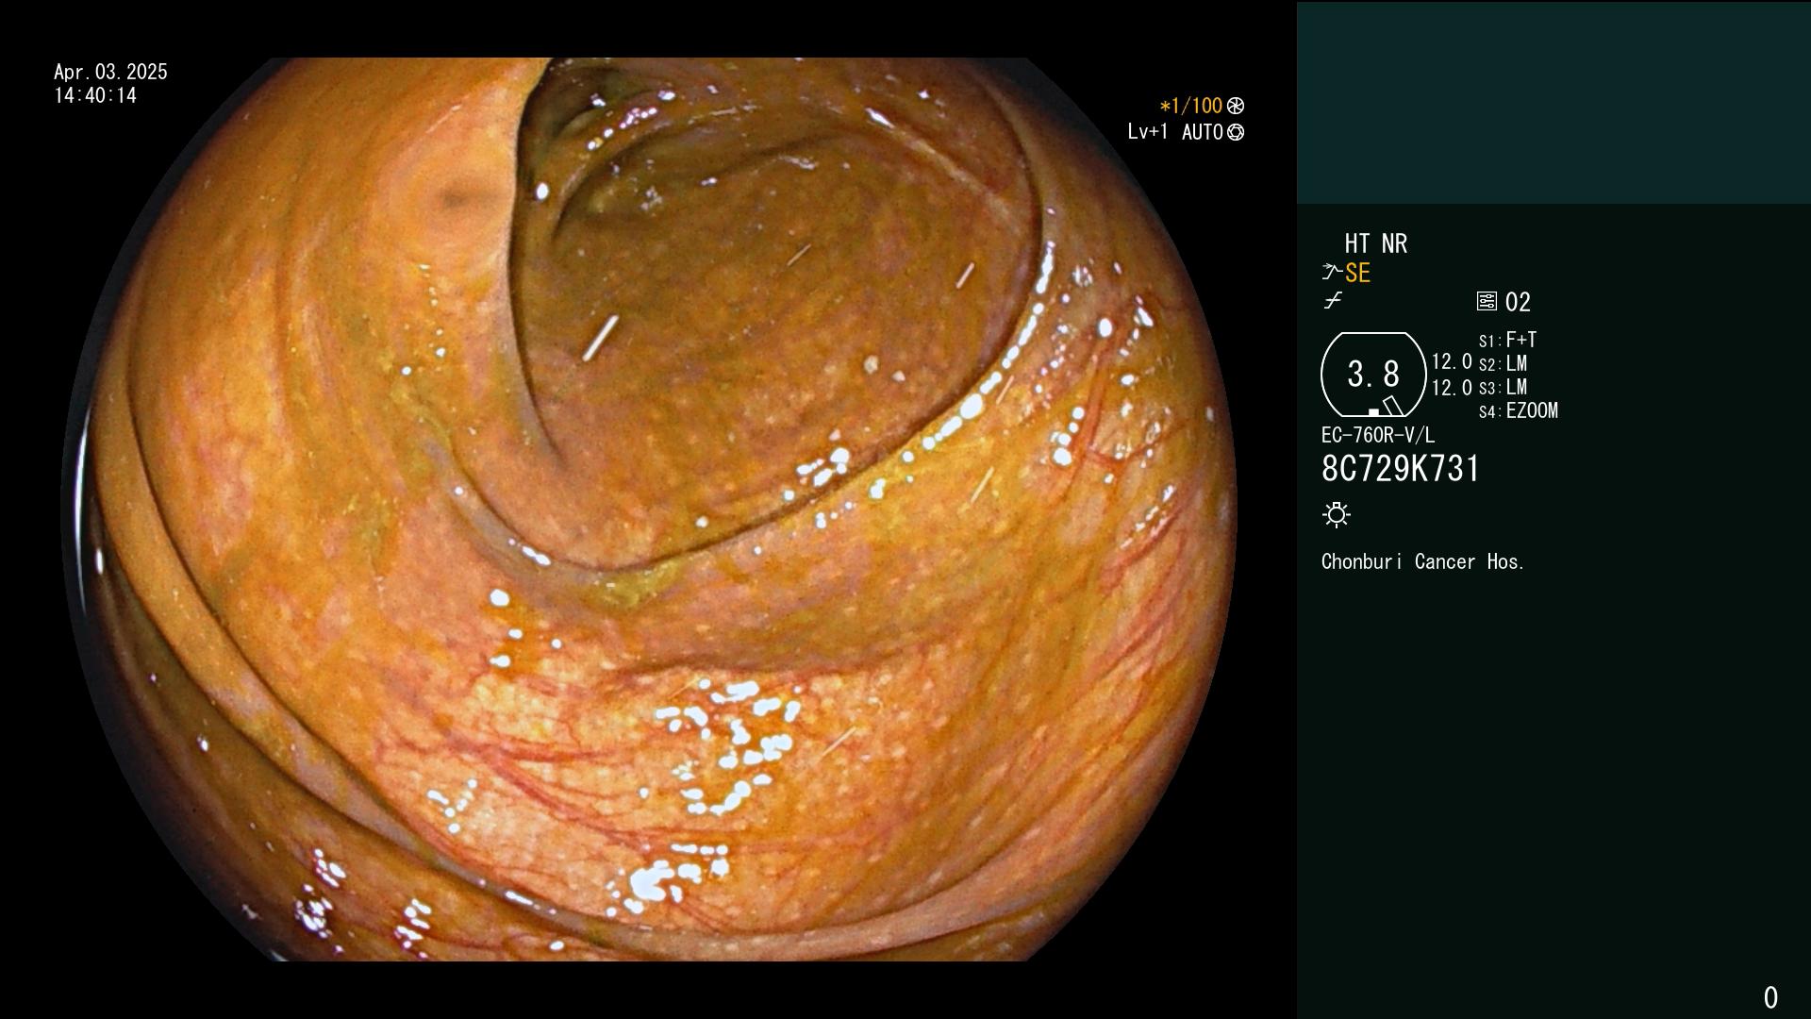Click the time 14:40:14

coord(95,95)
